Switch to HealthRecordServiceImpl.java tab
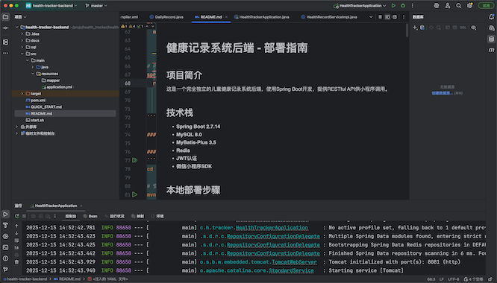The image size is (497, 283). point(329,17)
